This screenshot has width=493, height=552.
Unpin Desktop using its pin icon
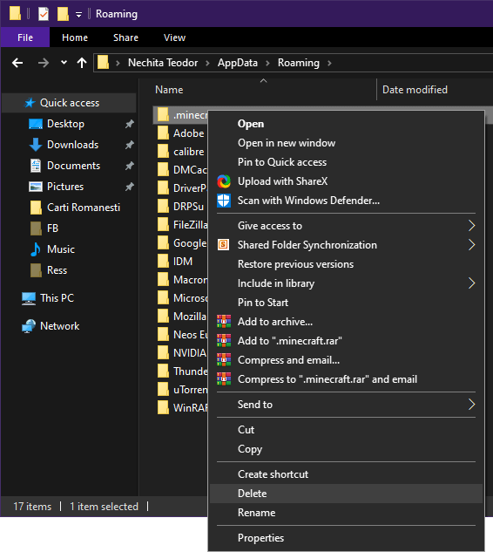point(130,124)
